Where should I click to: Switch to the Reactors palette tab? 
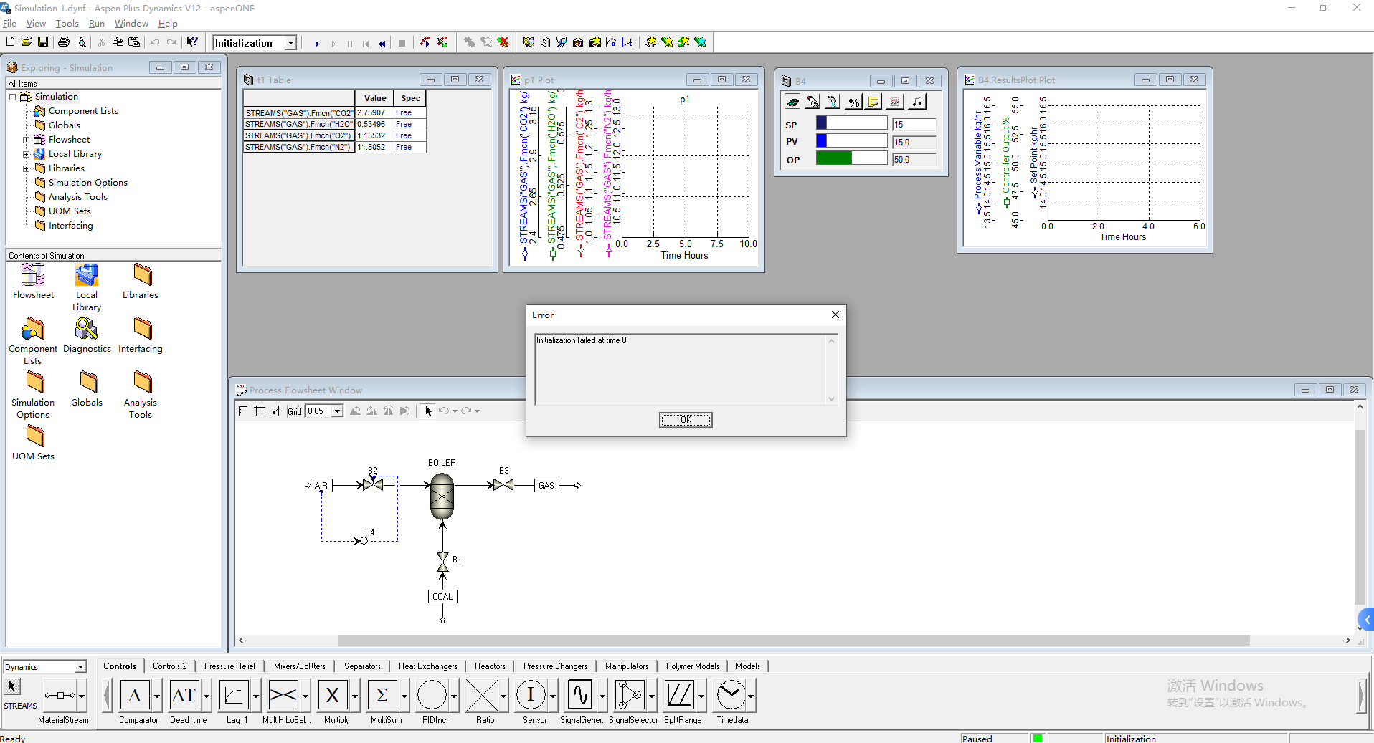coord(490,666)
